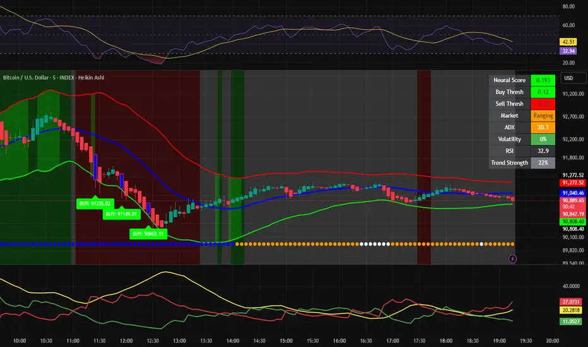Click the 92,200.00 price axis label

pos(573,139)
